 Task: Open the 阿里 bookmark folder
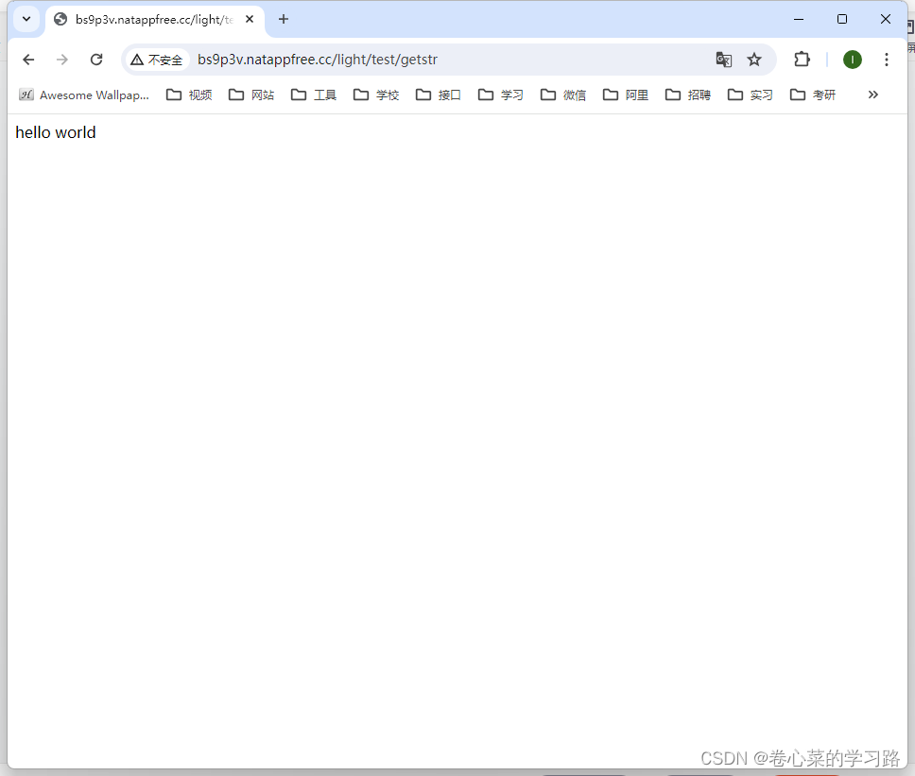coord(626,95)
